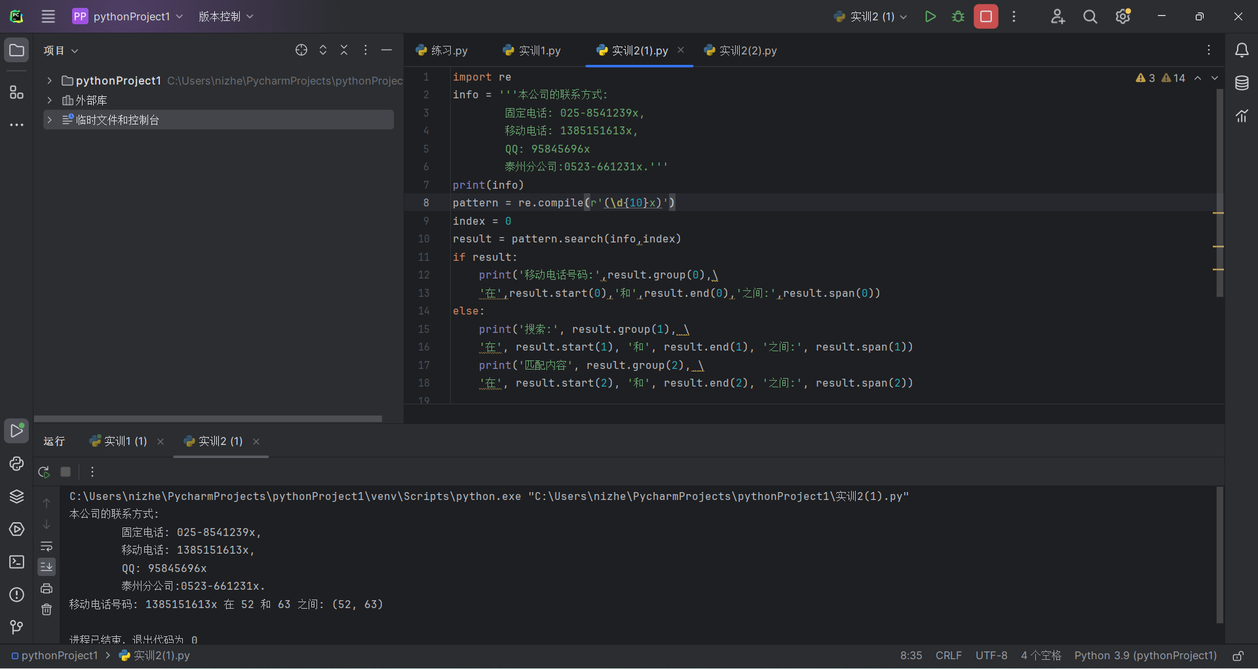Start debugging with the bug icon
The width and height of the screenshot is (1258, 669).
958,16
